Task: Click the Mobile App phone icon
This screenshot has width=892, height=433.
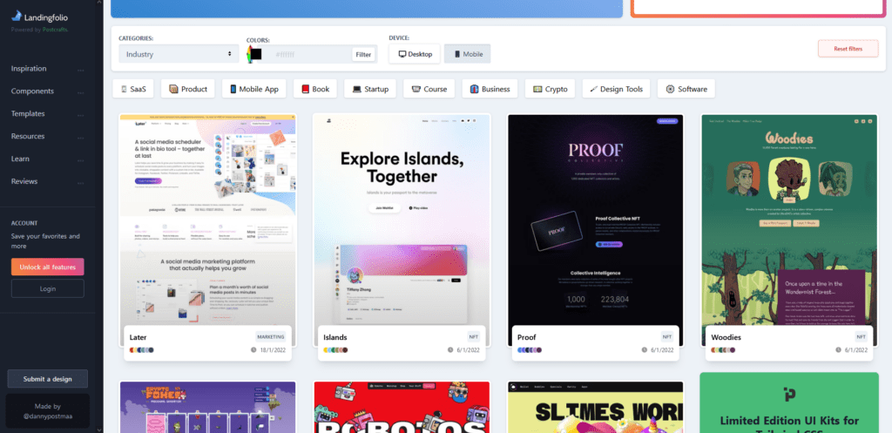Action: coord(233,90)
